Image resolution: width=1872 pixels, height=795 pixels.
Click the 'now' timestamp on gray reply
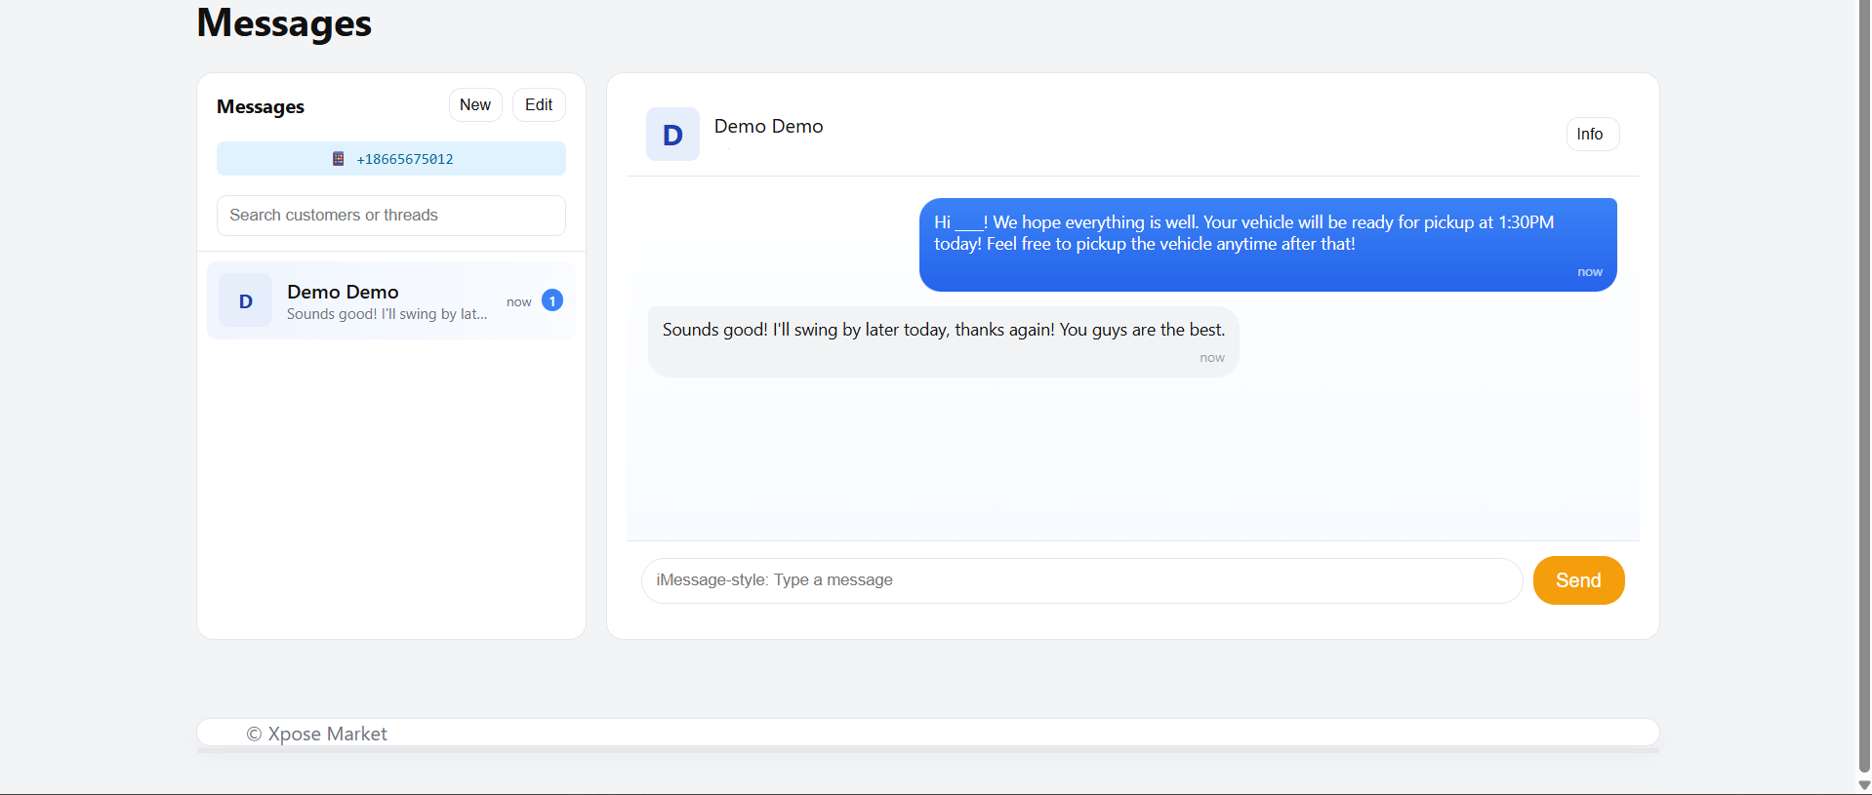pyautogui.click(x=1212, y=358)
